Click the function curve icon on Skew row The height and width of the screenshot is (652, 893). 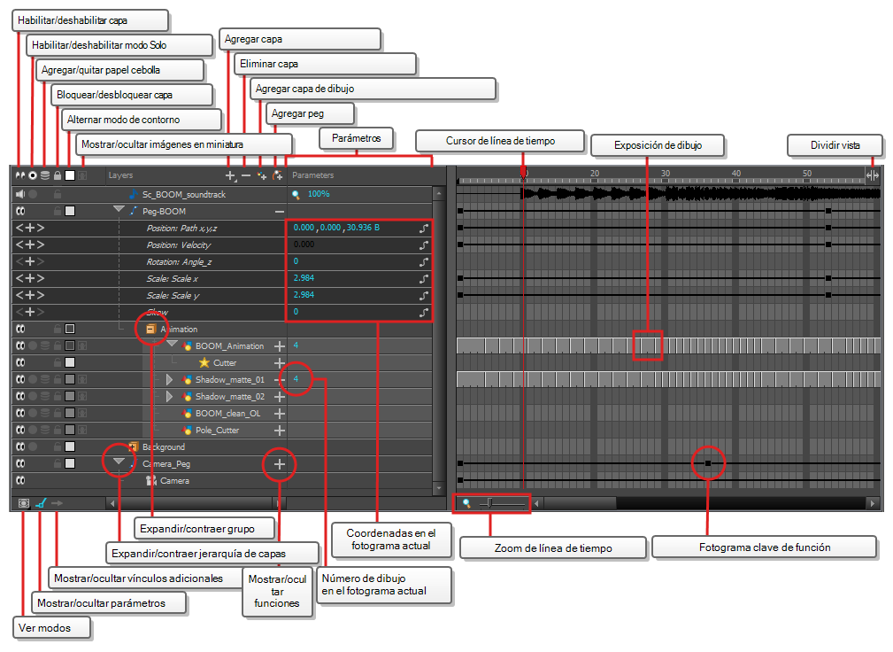pos(424,313)
